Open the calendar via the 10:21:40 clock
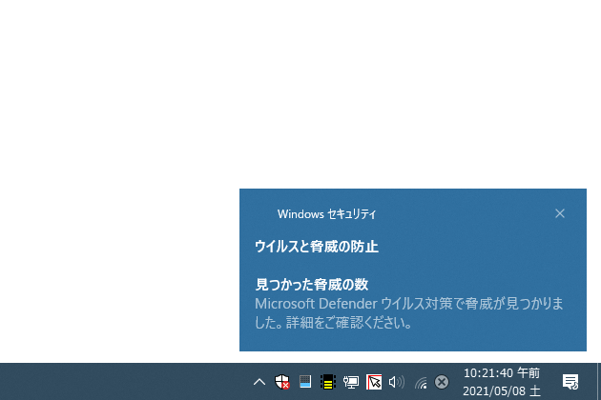Viewport: 601px width, 400px height. tap(502, 382)
